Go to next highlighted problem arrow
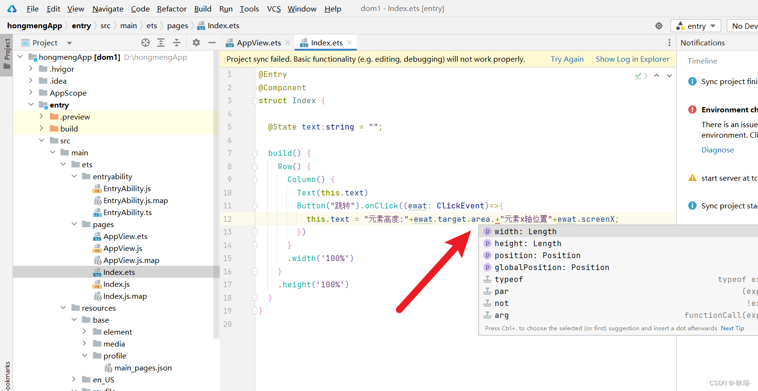Viewport: 758px width, 391px height. point(669,76)
